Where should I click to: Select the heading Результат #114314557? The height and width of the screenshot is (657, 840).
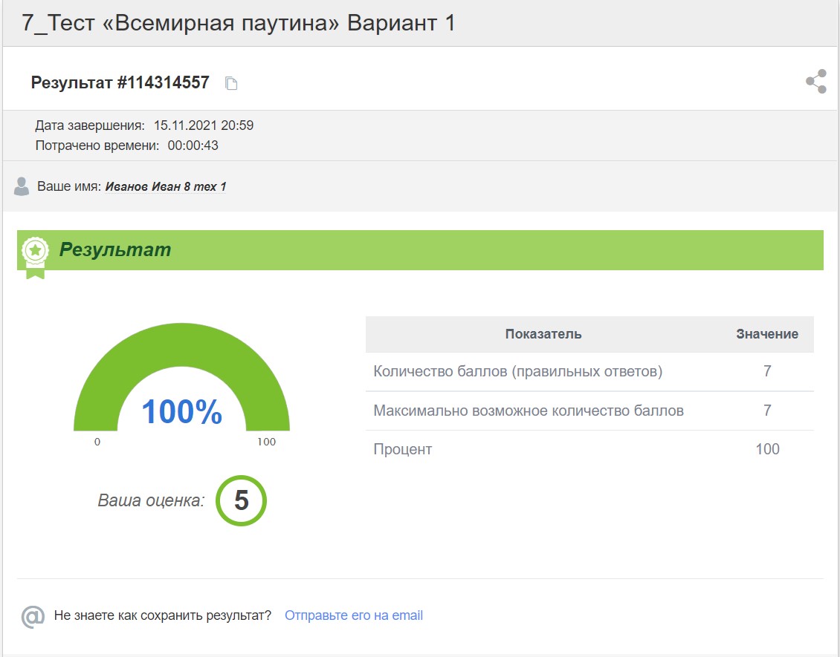point(120,82)
